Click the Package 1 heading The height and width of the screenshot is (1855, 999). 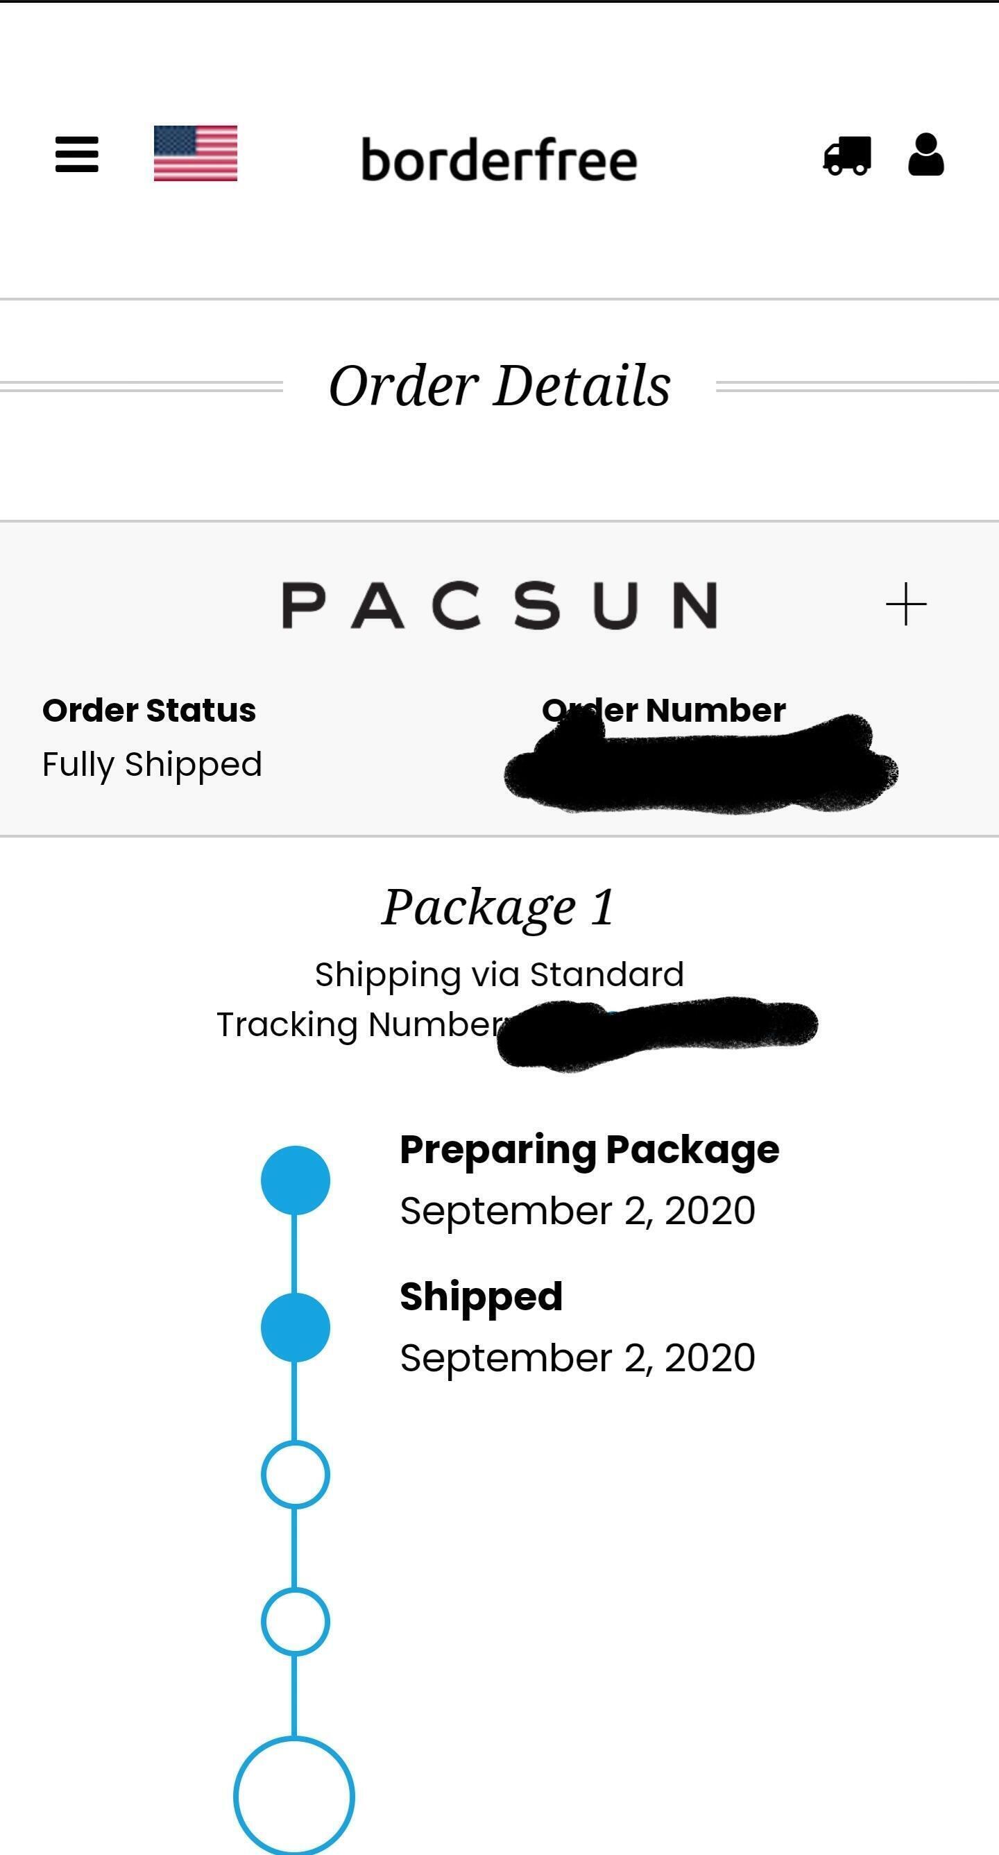pyautogui.click(x=498, y=906)
